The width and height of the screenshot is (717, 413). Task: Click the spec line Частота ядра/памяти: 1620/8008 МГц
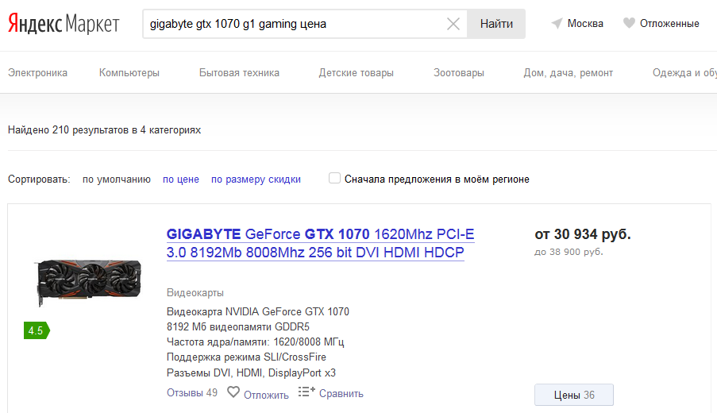pyautogui.click(x=255, y=342)
